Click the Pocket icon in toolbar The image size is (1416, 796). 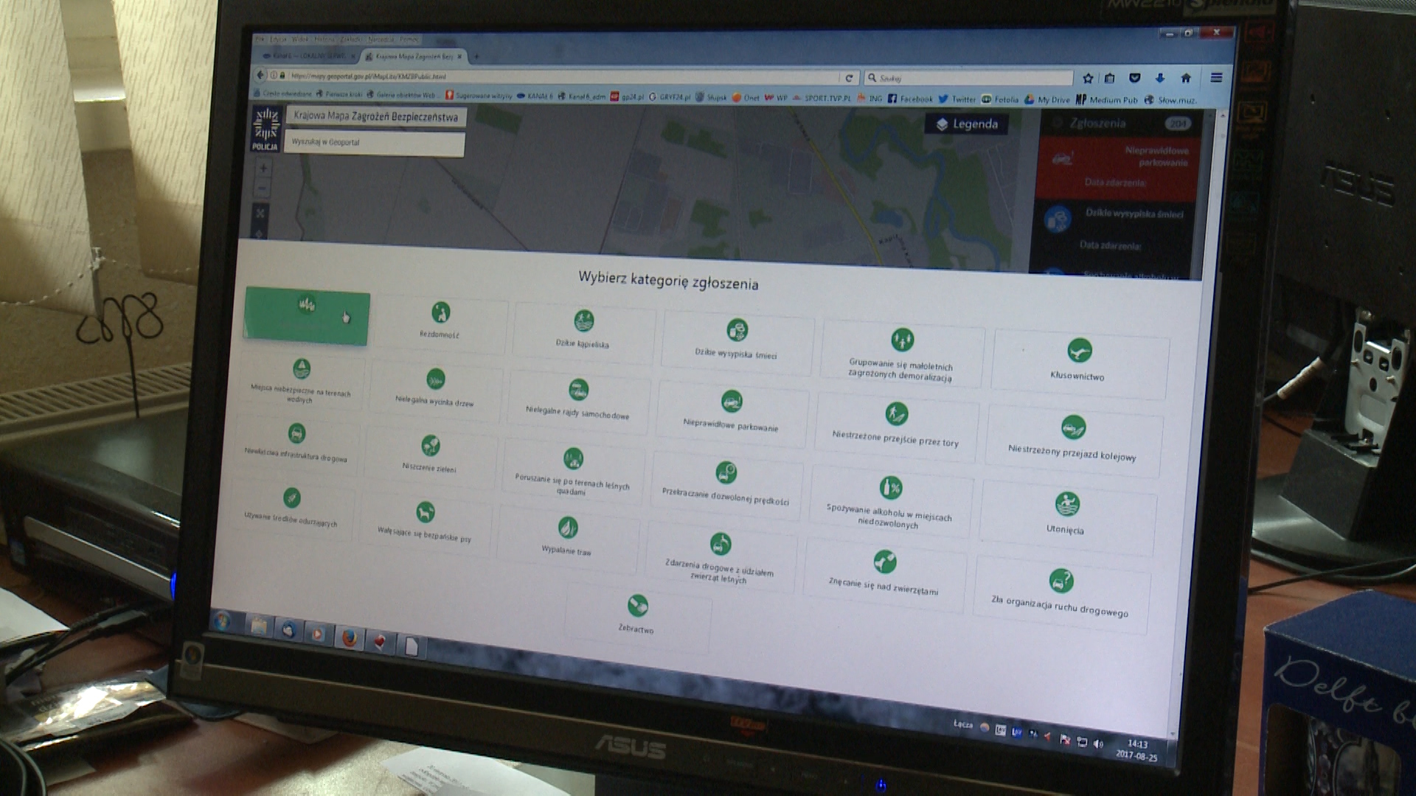pyautogui.click(x=1135, y=78)
